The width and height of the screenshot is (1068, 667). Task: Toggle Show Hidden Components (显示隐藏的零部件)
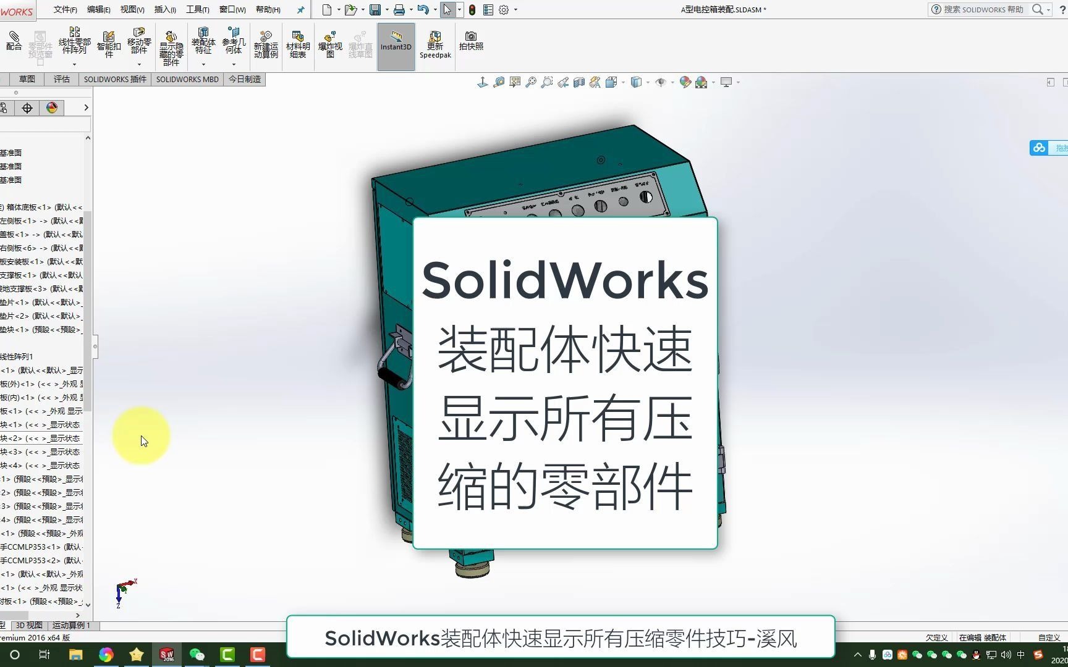[171, 43]
